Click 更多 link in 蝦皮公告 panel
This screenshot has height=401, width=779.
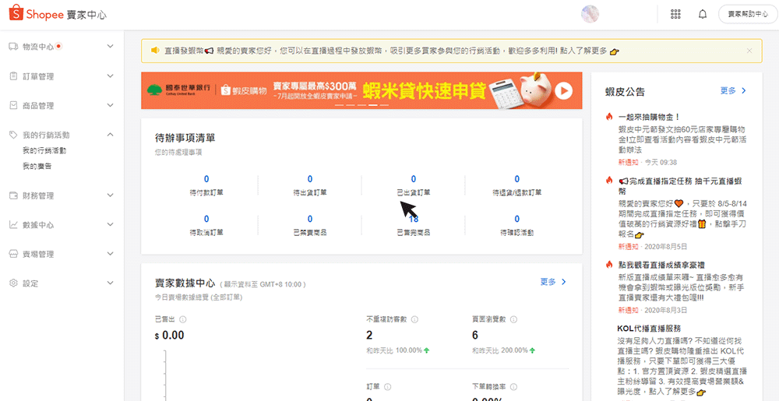click(733, 91)
